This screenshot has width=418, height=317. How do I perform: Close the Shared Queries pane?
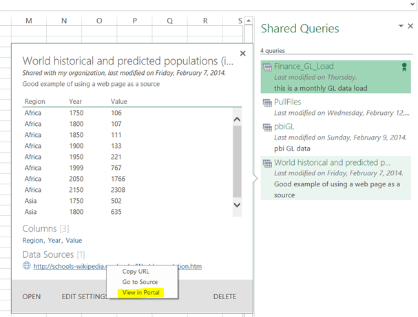point(410,26)
